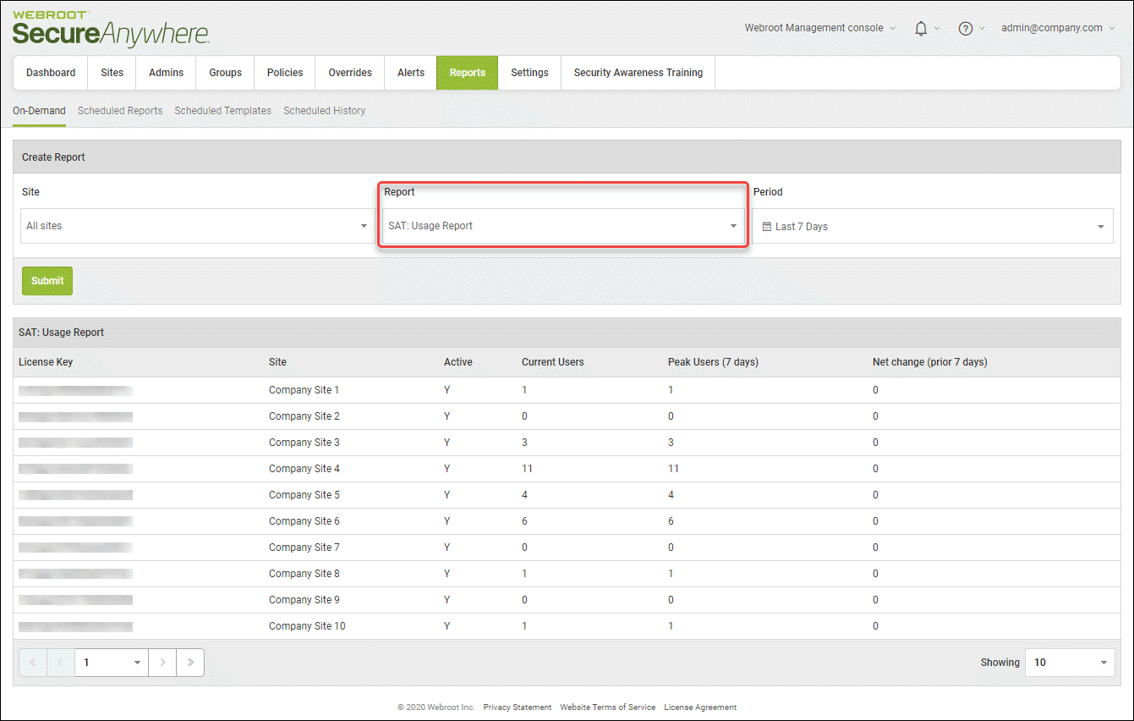Open the Site dropdown showing All sites

[x=197, y=226]
